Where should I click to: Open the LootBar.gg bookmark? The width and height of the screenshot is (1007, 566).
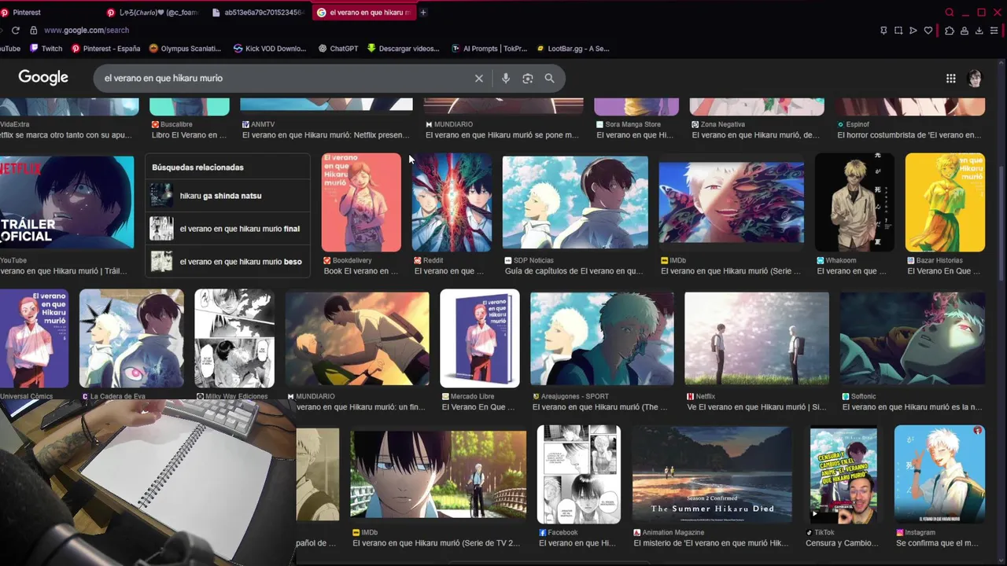573,49
